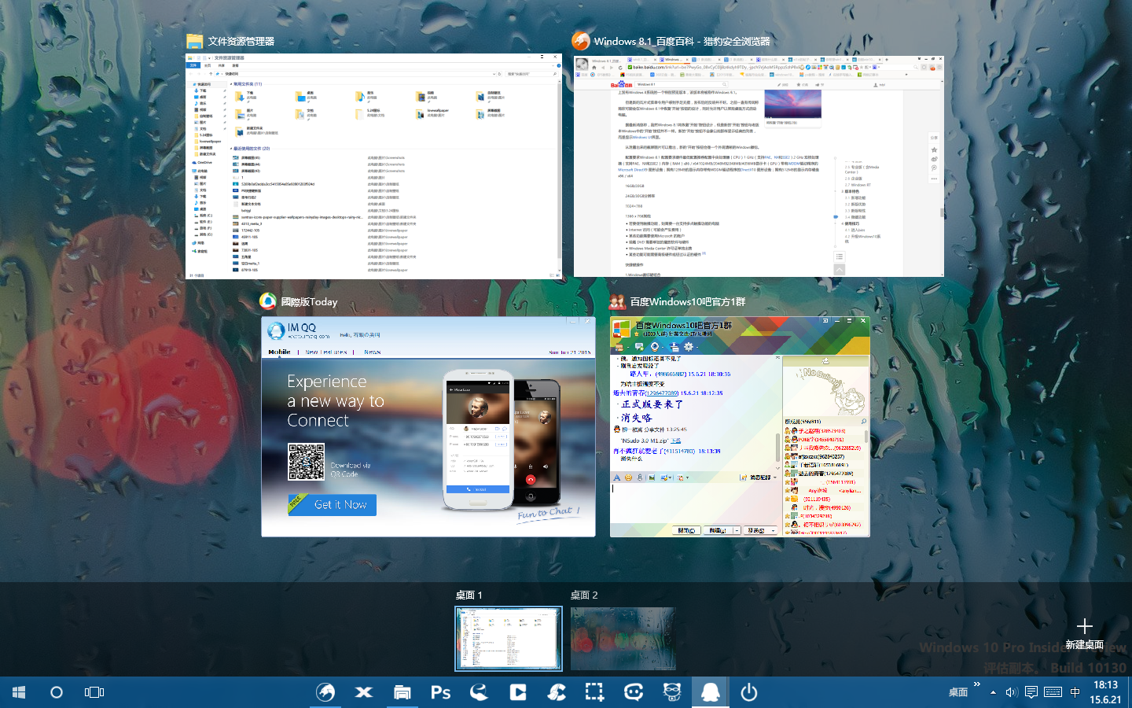Select the 文件资源管理器 window title
The image size is (1132, 708).
click(x=241, y=41)
